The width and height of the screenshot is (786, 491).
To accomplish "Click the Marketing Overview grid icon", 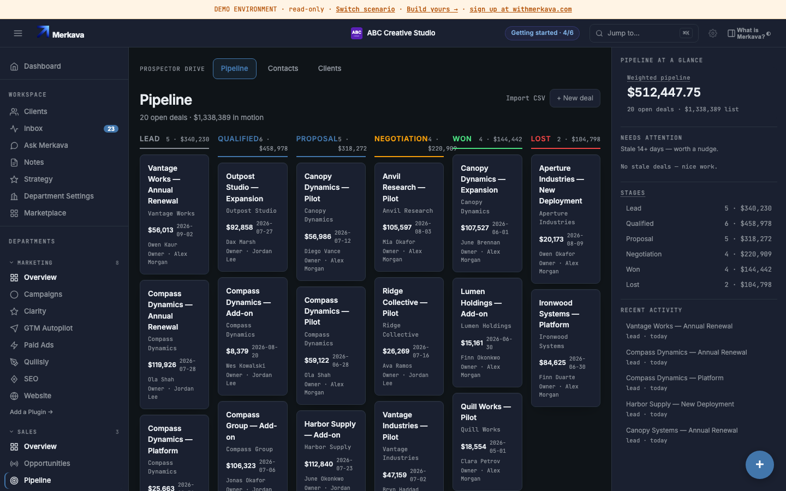I will [x=14, y=278].
